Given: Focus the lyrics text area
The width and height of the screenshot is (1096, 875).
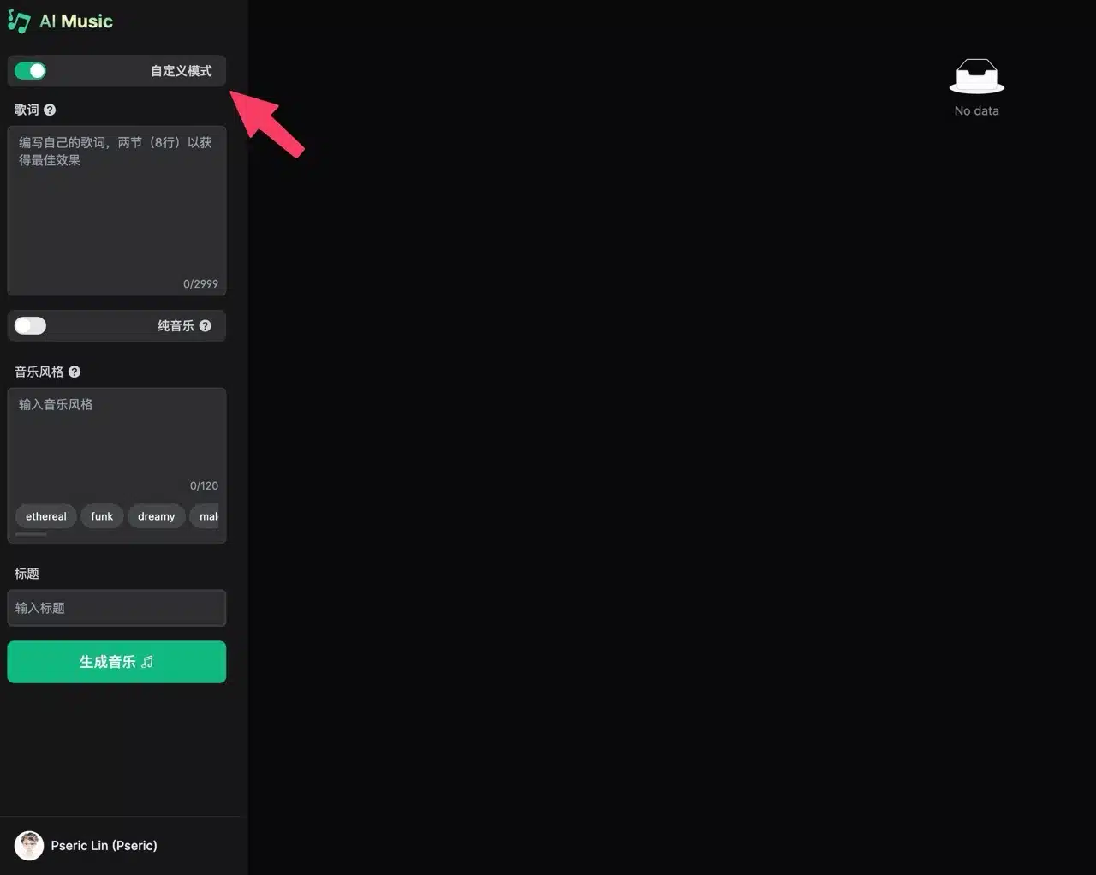Looking at the screenshot, I should pyautogui.click(x=116, y=211).
